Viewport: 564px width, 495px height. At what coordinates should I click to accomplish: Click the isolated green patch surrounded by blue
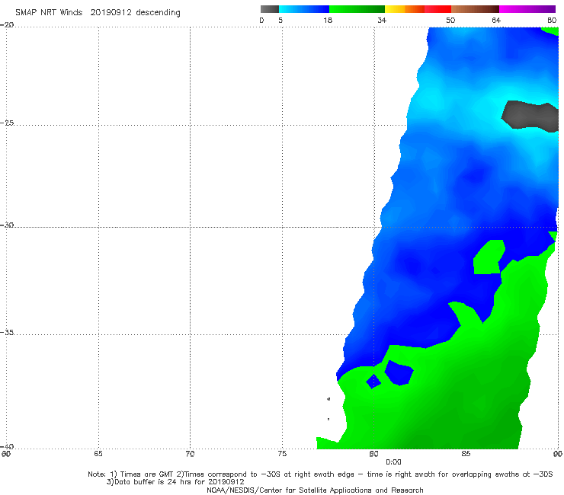[x=489, y=257]
